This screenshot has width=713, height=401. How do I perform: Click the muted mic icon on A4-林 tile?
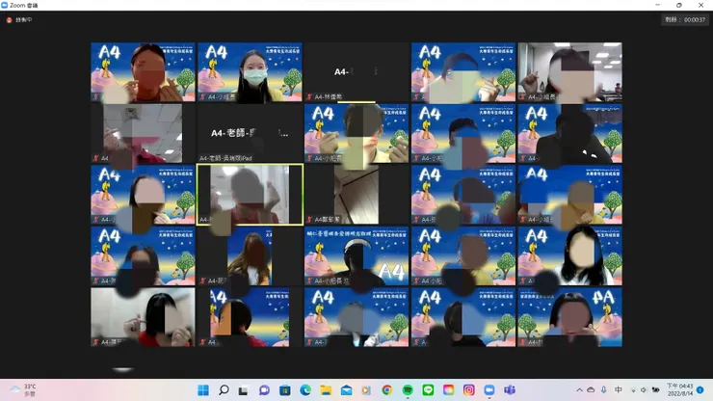click(x=309, y=97)
